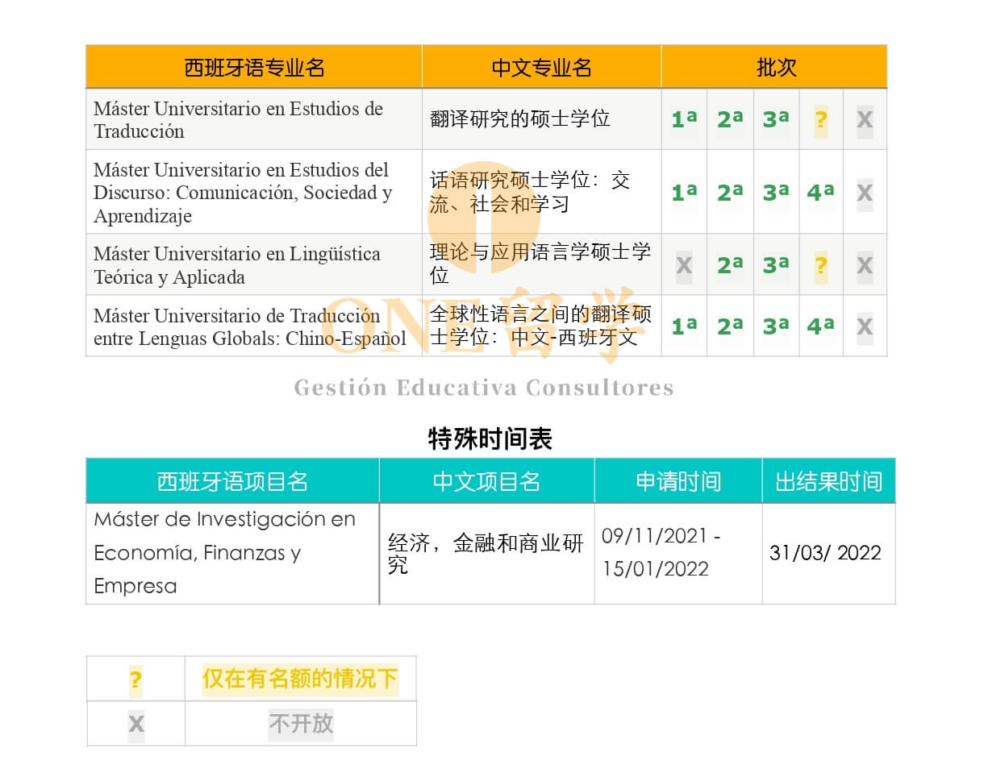The image size is (984, 773).
Task: Click 3ª batch in Estudios del Discurso row
Action: 776,193
